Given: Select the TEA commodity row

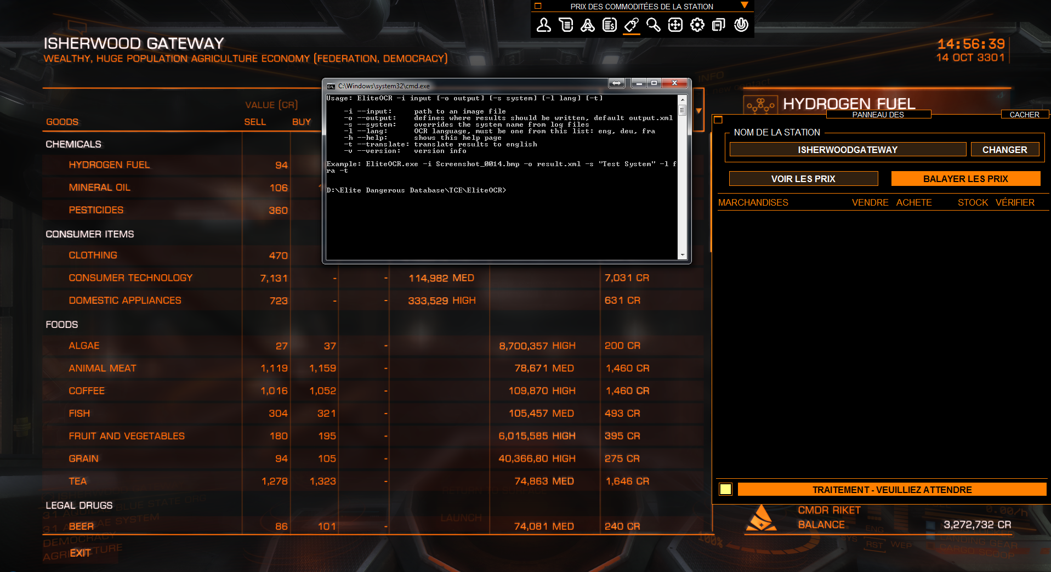Looking at the screenshot, I should pyautogui.click(x=373, y=481).
